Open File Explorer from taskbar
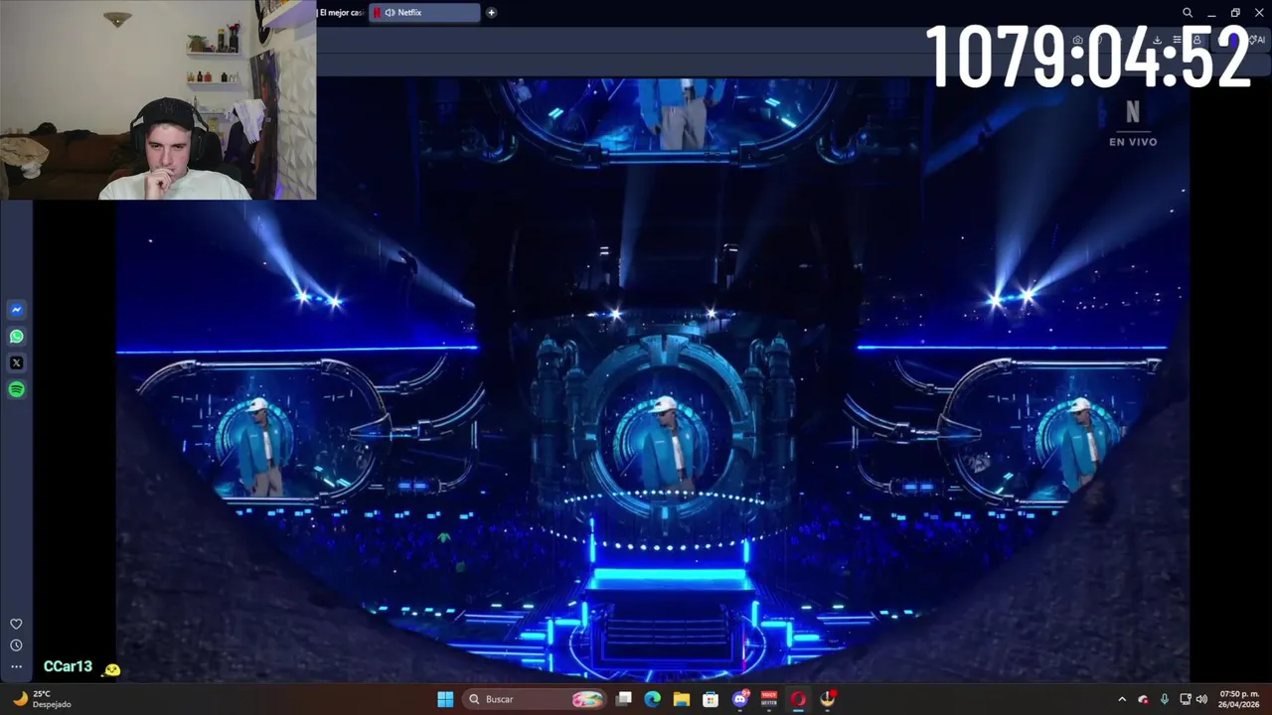1272x715 pixels. pos(681,699)
